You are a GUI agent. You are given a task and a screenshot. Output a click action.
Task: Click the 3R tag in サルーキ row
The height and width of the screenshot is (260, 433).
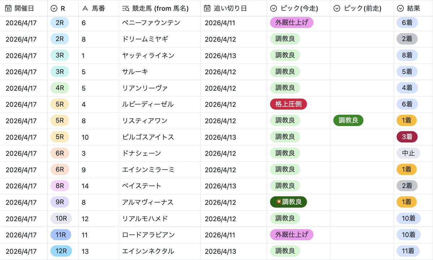pyautogui.click(x=60, y=72)
